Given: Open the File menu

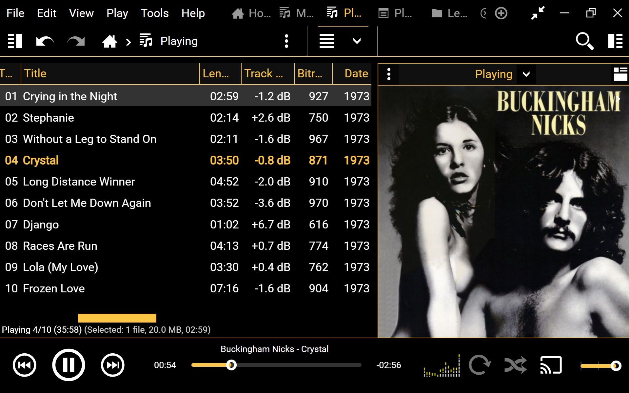Looking at the screenshot, I should (15, 13).
